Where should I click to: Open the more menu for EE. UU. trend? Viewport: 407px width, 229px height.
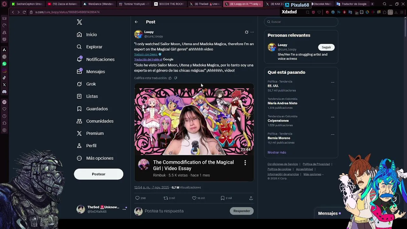[333, 82]
